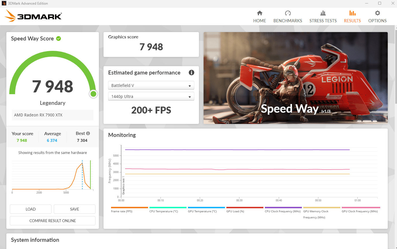Click the info icon beside Best
The width and height of the screenshot is (397, 249).
pyautogui.click(x=88, y=133)
